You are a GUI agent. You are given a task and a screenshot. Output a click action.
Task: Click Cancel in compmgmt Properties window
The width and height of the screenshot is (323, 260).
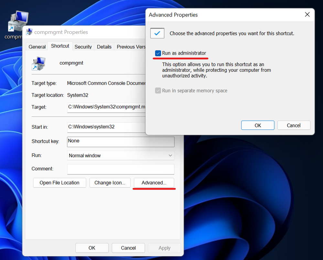[x=128, y=248]
